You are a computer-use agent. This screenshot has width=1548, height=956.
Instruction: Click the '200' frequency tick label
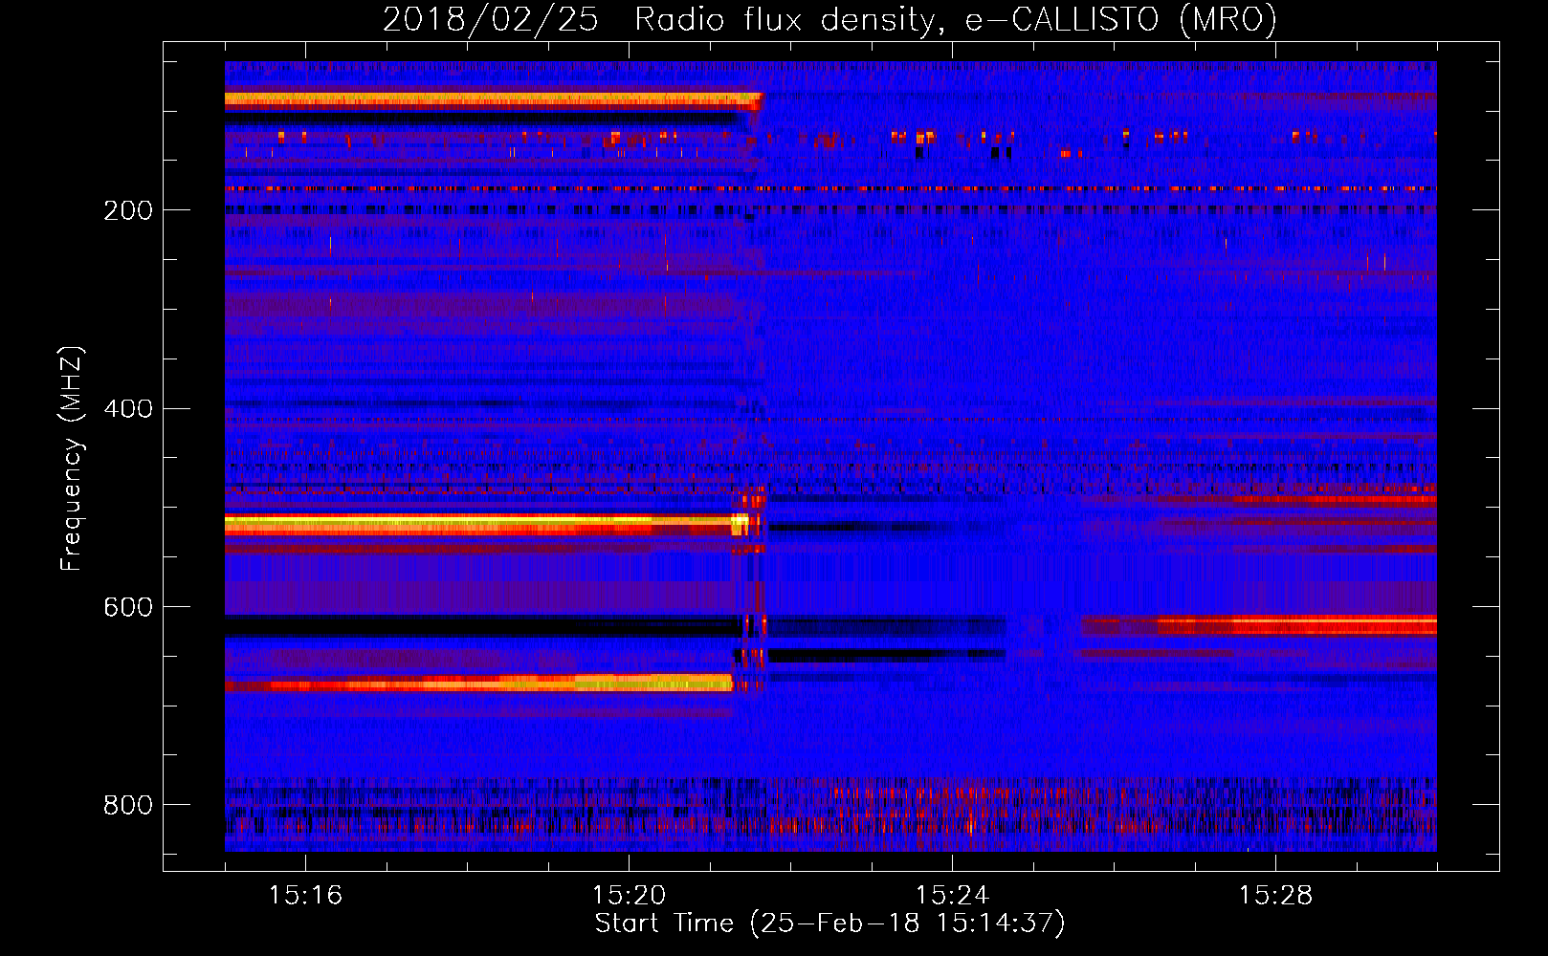pyautogui.click(x=128, y=210)
